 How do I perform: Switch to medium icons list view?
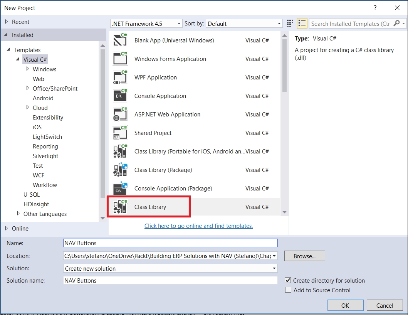click(x=302, y=24)
